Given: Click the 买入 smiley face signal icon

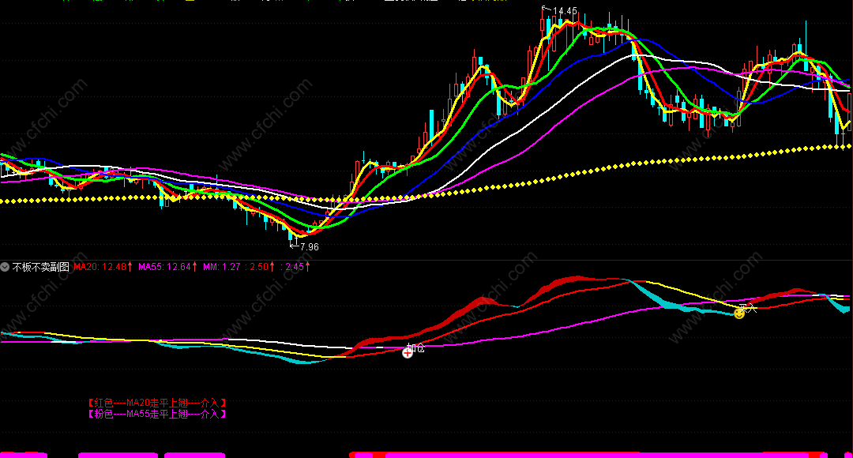Looking at the screenshot, I should tap(738, 313).
